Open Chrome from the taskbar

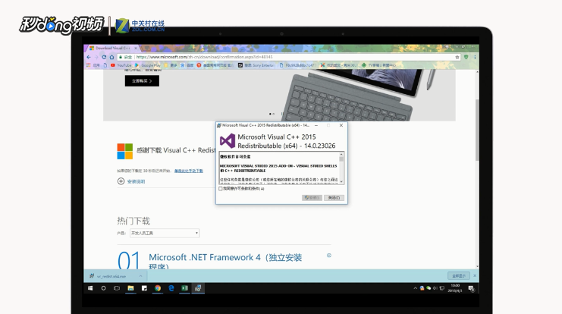click(158, 288)
